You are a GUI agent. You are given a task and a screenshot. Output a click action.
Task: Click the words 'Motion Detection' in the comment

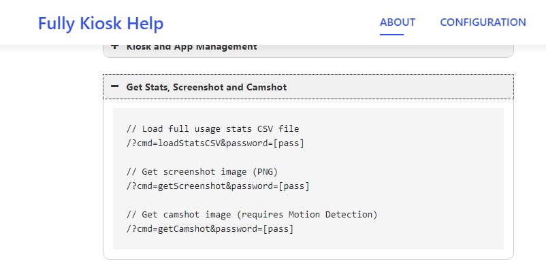click(330, 215)
